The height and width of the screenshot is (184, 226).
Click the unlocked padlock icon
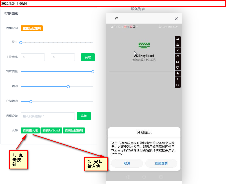[178, 45]
